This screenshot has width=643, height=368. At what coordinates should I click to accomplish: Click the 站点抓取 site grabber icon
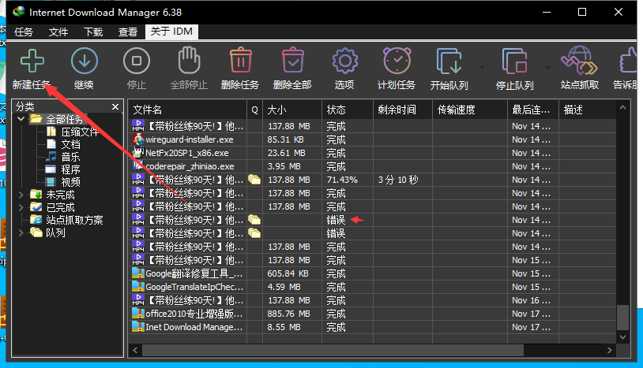click(579, 61)
